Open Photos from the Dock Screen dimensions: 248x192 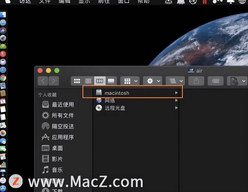coord(3,133)
